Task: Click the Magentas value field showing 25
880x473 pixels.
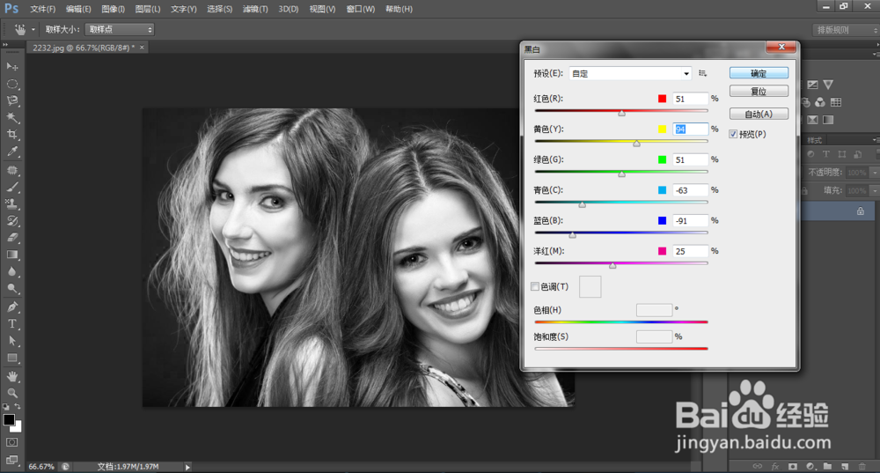Action: pos(690,251)
